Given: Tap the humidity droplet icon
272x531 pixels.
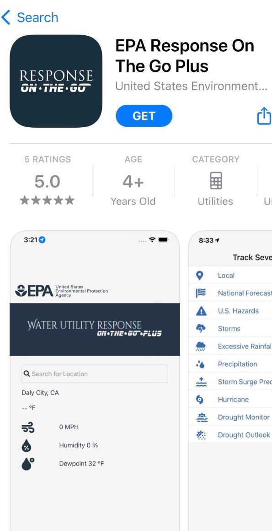Looking at the screenshot, I should (x=27, y=446).
